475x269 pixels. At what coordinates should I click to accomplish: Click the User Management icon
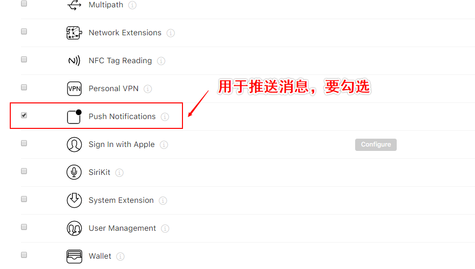pyautogui.click(x=74, y=228)
